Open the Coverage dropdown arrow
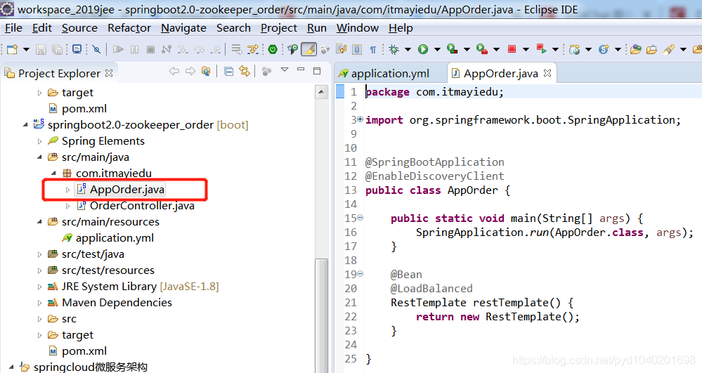 tap(467, 49)
